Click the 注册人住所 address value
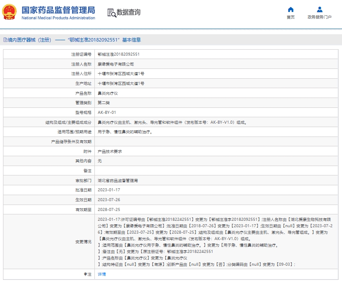 pos(121,74)
